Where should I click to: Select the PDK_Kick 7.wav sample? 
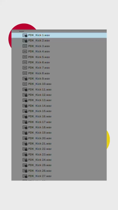[59, 68]
